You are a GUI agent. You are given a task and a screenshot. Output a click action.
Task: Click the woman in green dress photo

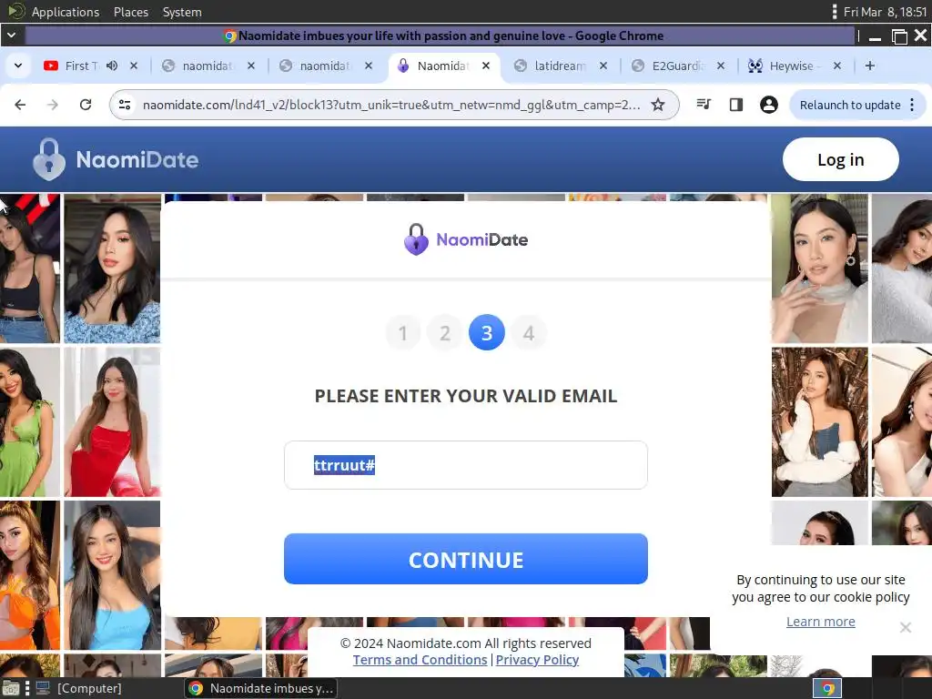[x=30, y=422]
